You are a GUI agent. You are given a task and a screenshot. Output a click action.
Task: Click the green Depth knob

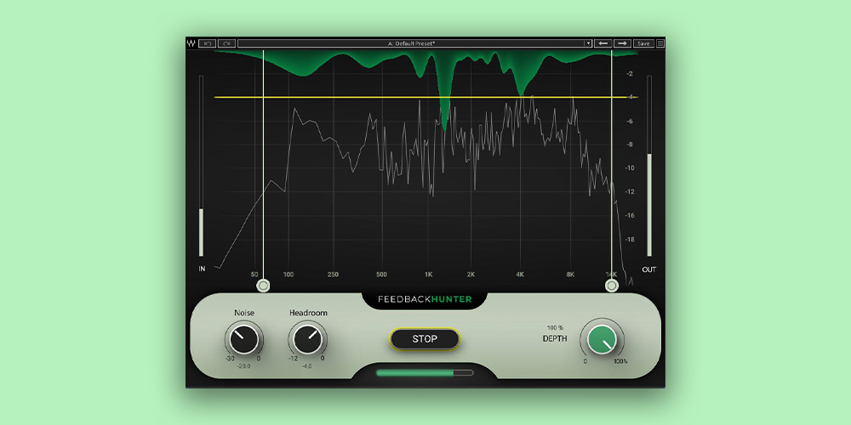(602, 340)
